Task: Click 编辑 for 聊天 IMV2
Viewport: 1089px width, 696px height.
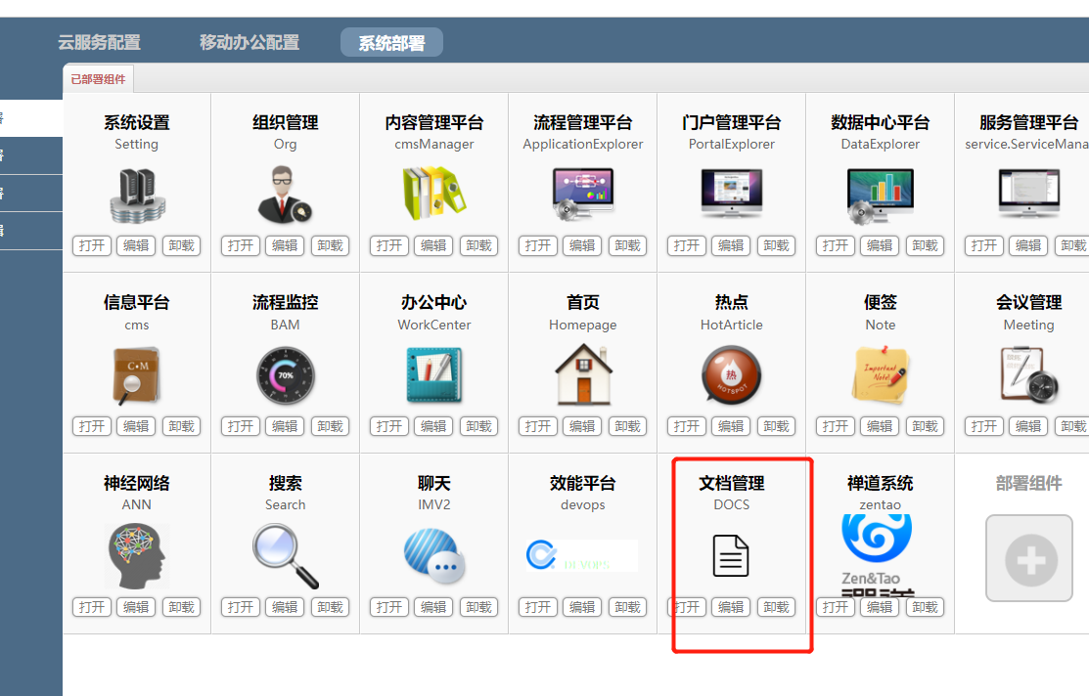Action: [433, 607]
